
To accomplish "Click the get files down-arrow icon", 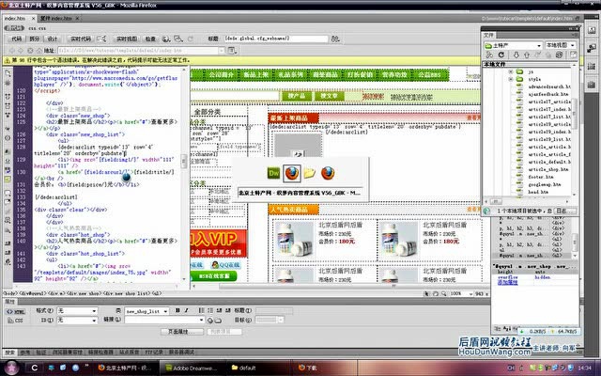I will [516, 55].
